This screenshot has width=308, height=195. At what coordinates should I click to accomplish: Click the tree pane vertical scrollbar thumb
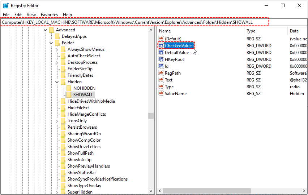pyautogui.click(x=151, y=116)
